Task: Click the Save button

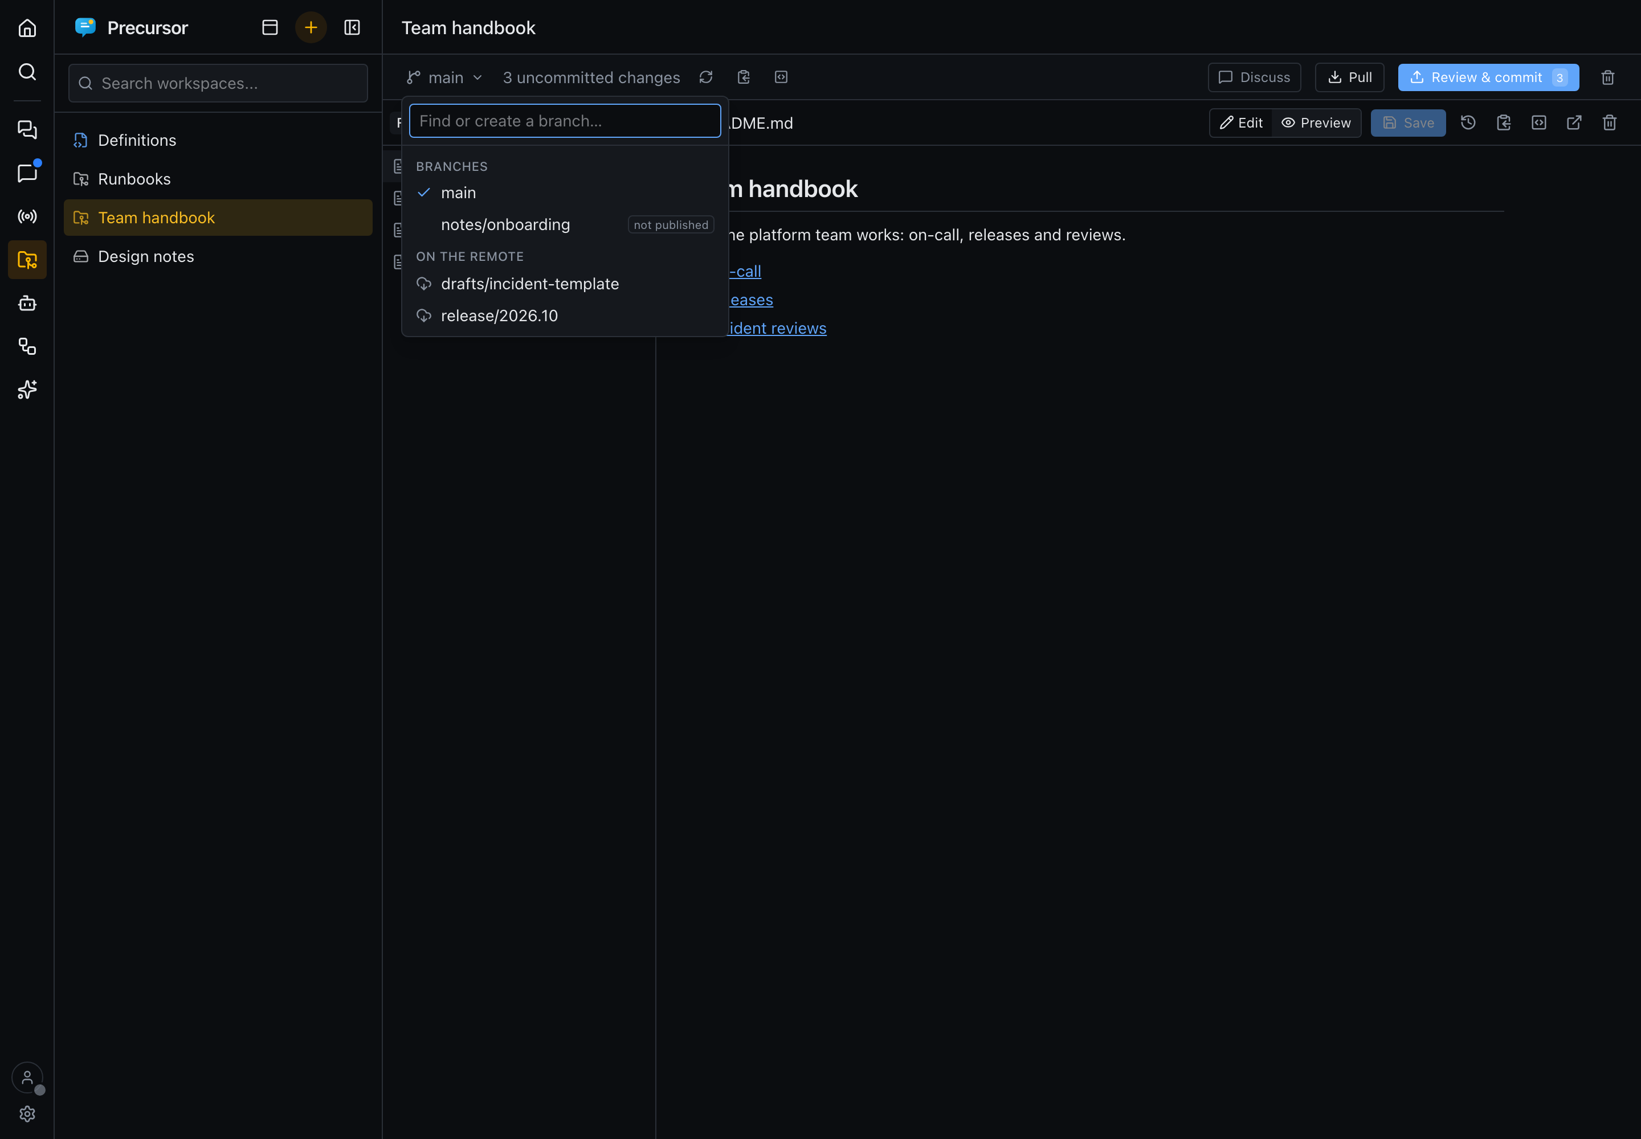Action: point(1407,123)
